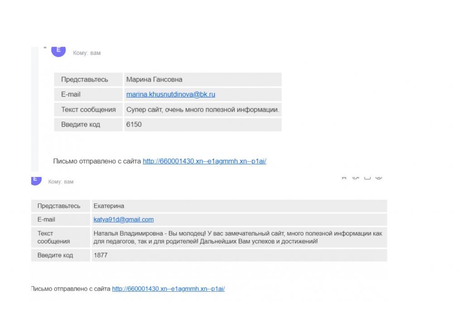Click the code value 6150

pos(134,124)
